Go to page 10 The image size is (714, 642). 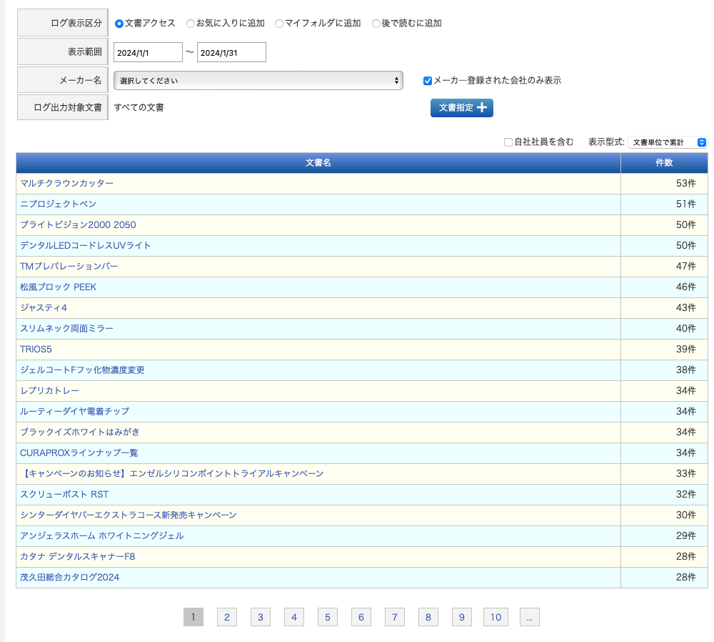pos(496,617)
